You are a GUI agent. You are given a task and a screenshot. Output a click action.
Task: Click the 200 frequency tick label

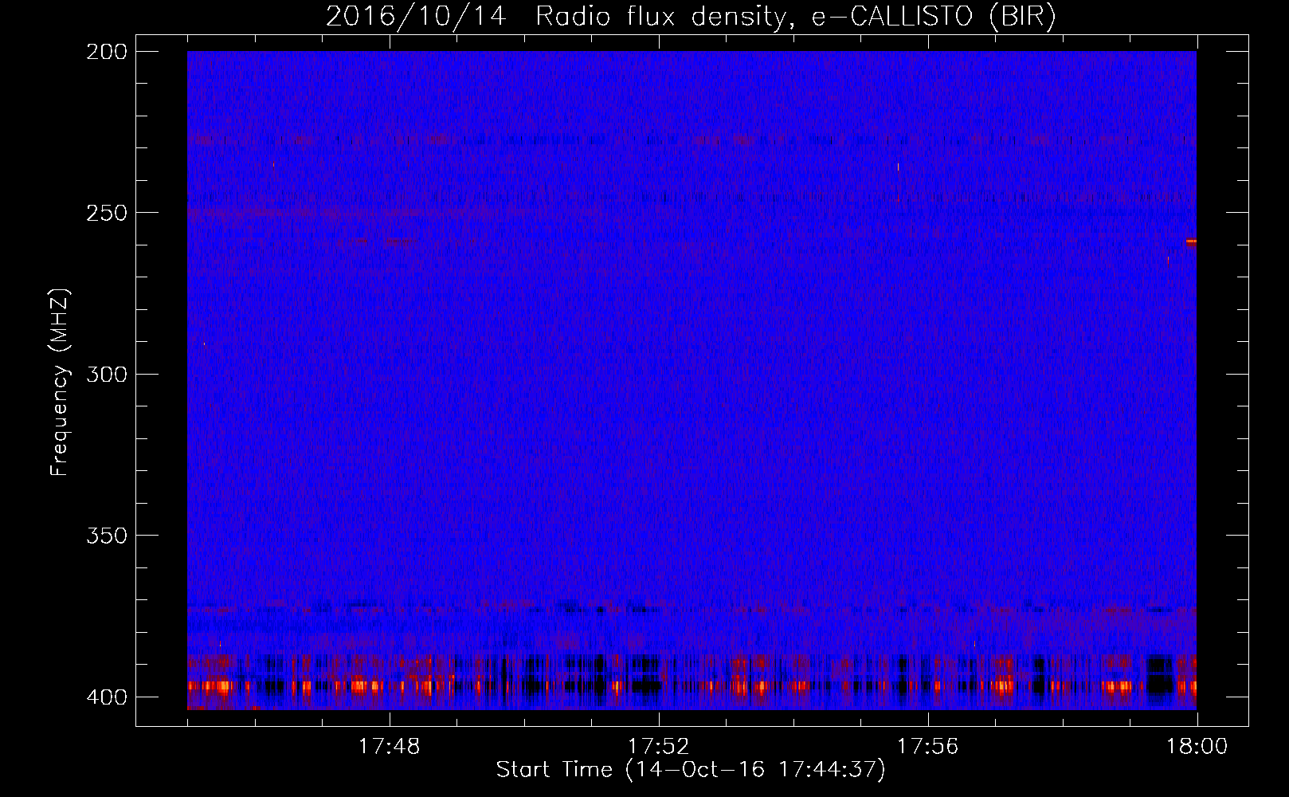[107, 52]
